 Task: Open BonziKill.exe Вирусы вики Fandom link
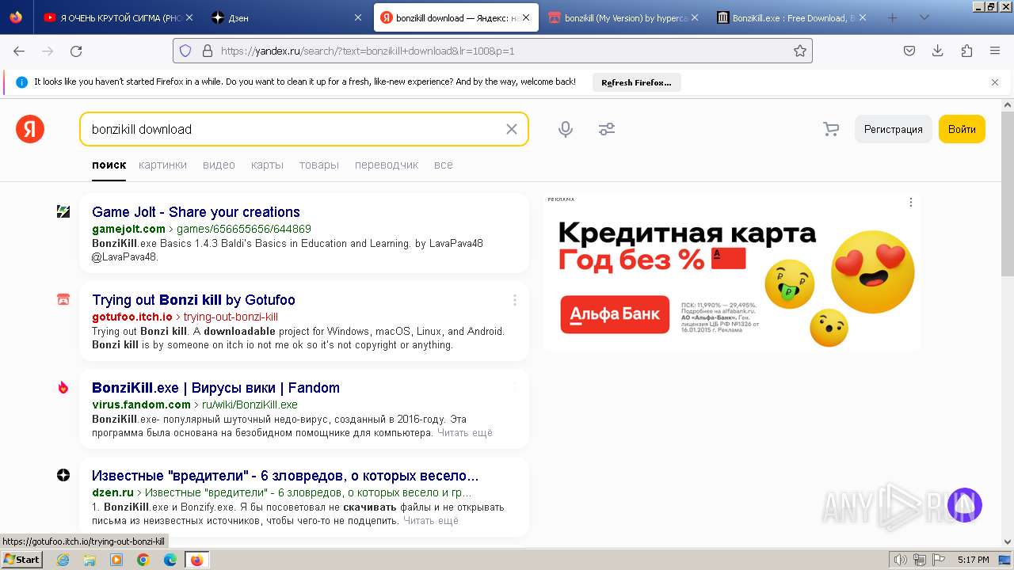click(x=215, y=388)
